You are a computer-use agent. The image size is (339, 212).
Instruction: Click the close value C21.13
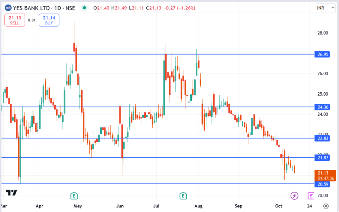(x=154, y=8)
